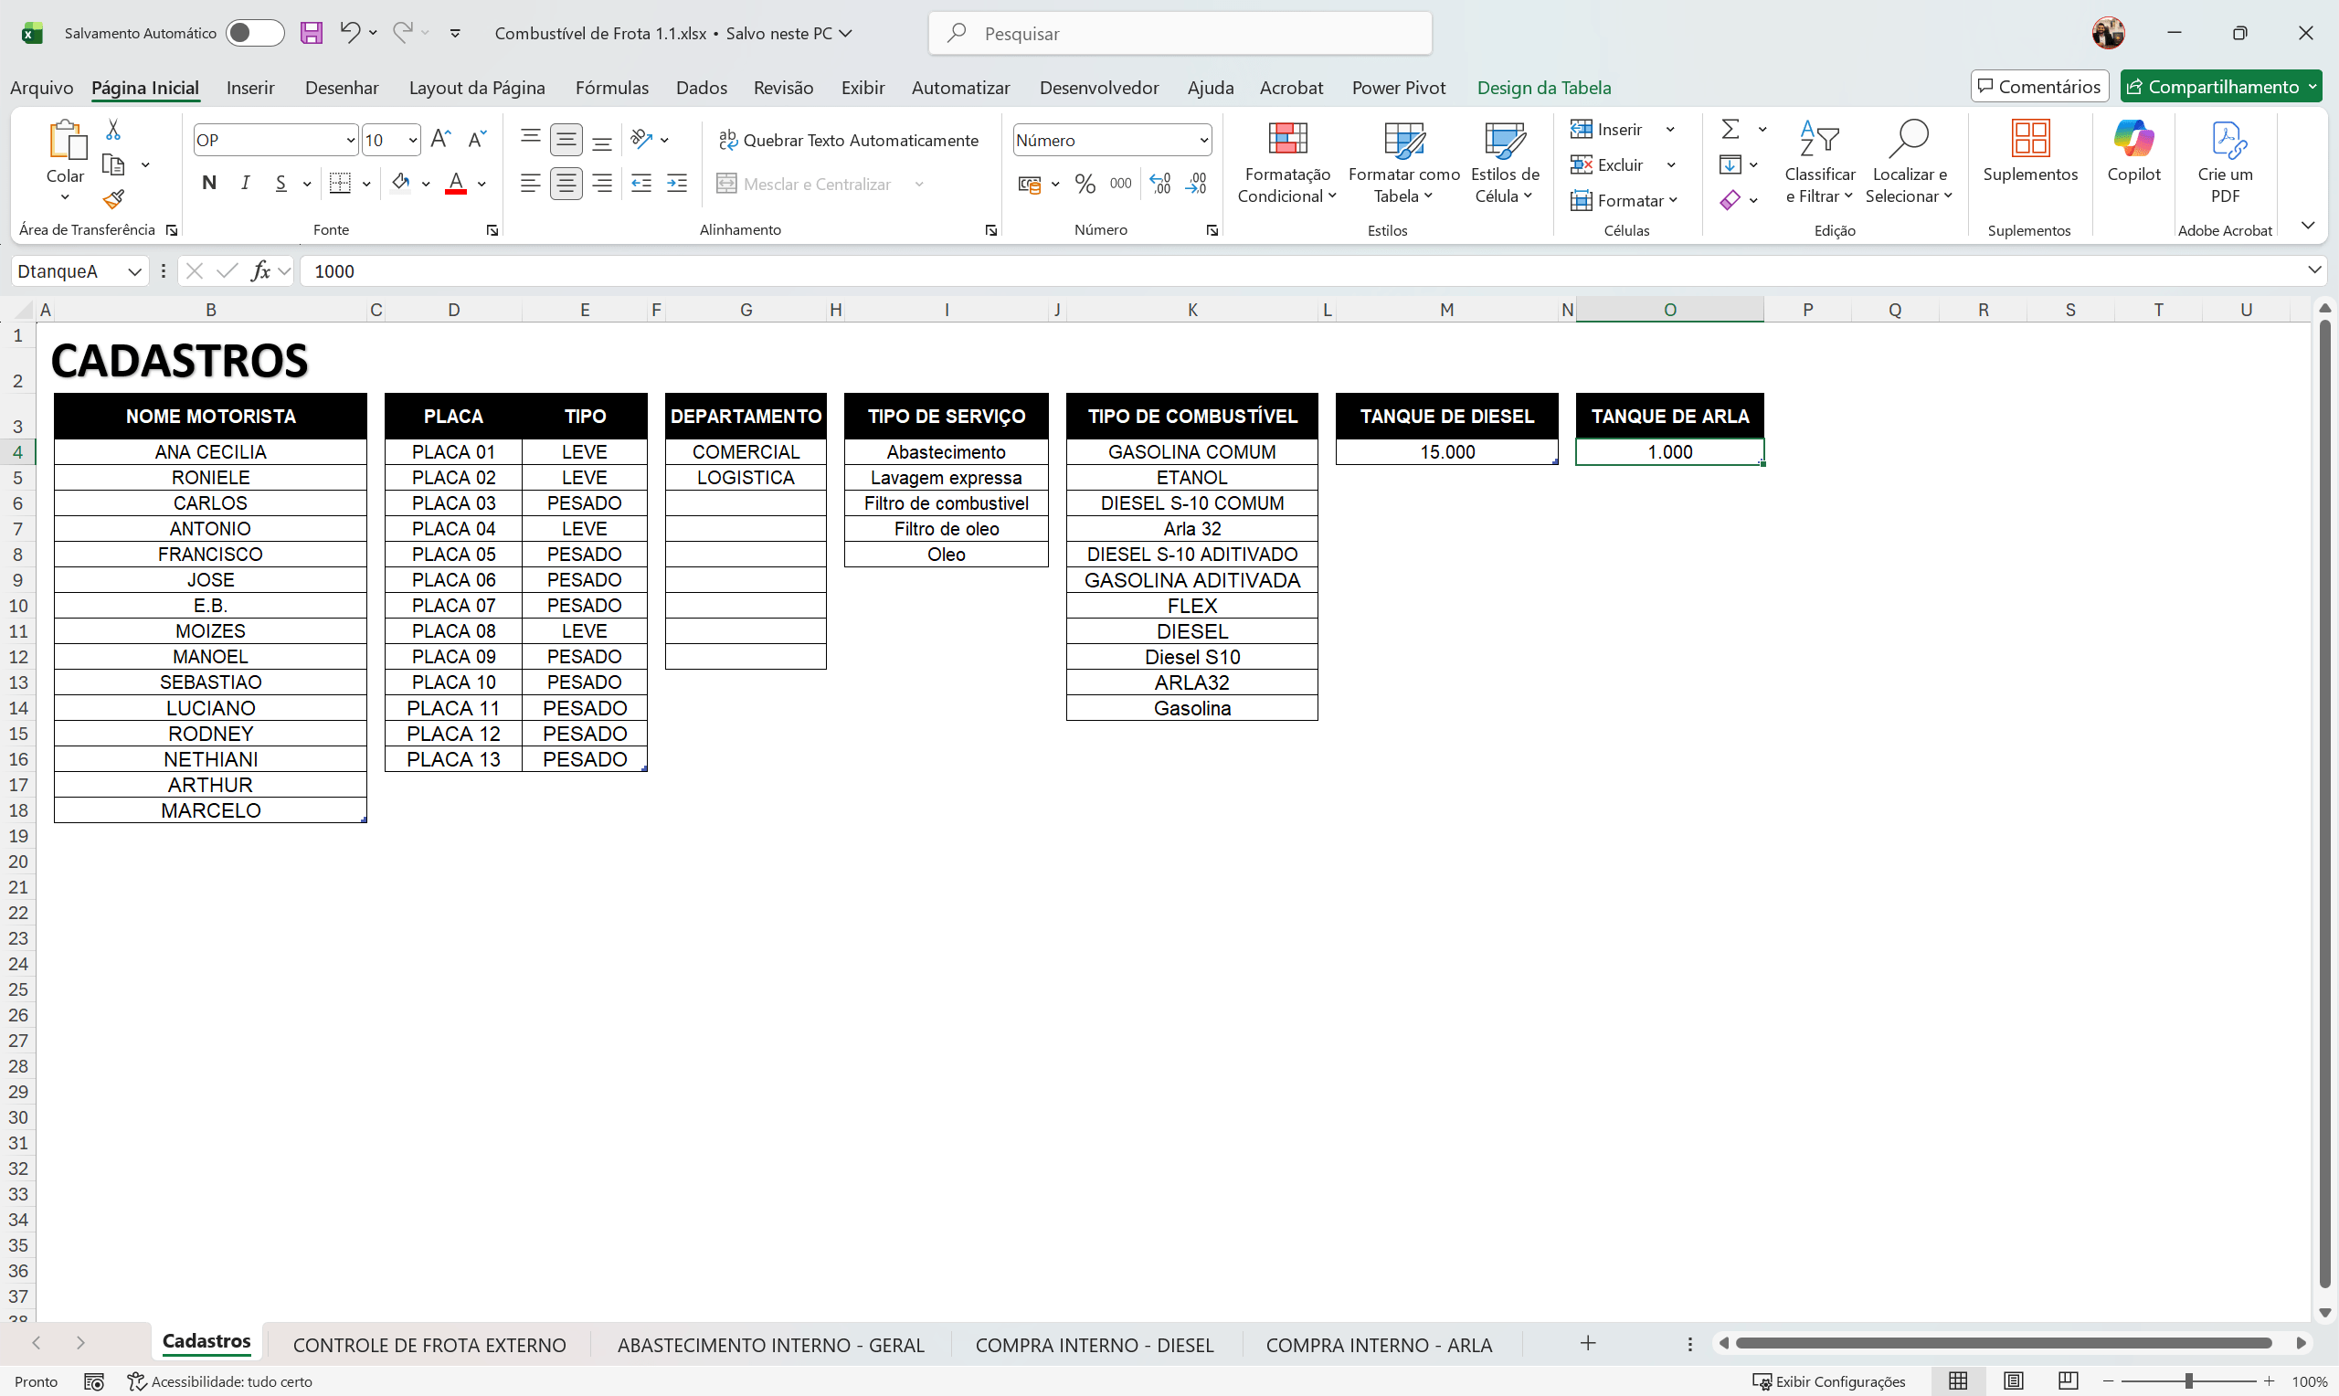The image size is (2339, 1396).
Task: Adjust the zoom slider
Action: coord(2188,1381)
